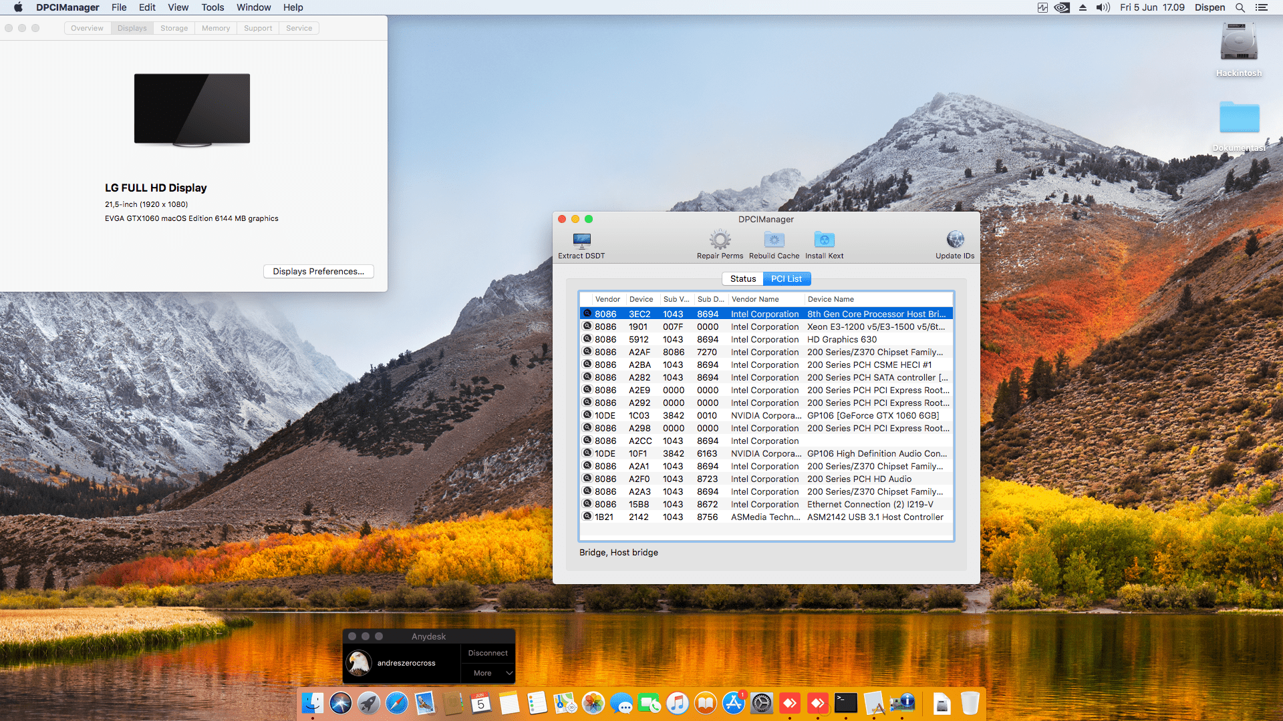Viewport: 1283px width, 721px height.
Task: Switch to the Status segment
Action: (x=742, y=279)
